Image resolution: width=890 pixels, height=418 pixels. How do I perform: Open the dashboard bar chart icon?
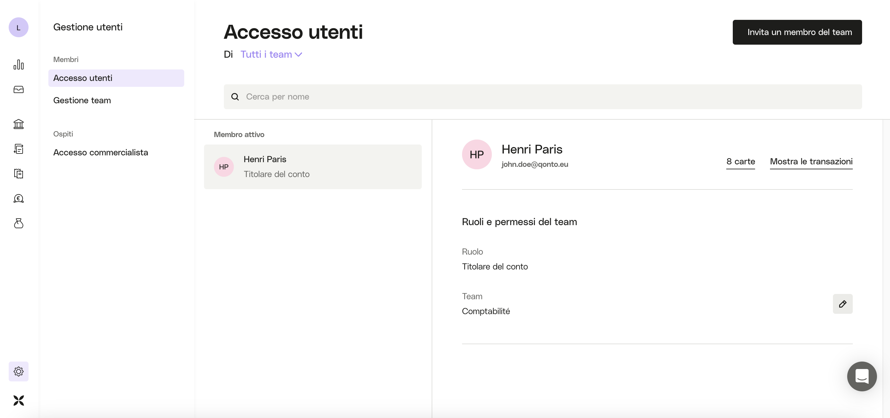pyautogui.click(x=19, y=64)
